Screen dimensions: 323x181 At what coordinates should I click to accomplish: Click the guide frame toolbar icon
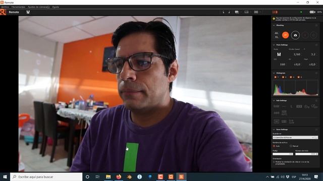tap(246, 12)
